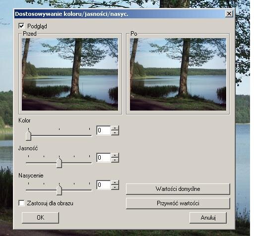Click the Kolor slider thumb
The image size is (254, 236).
29,135
